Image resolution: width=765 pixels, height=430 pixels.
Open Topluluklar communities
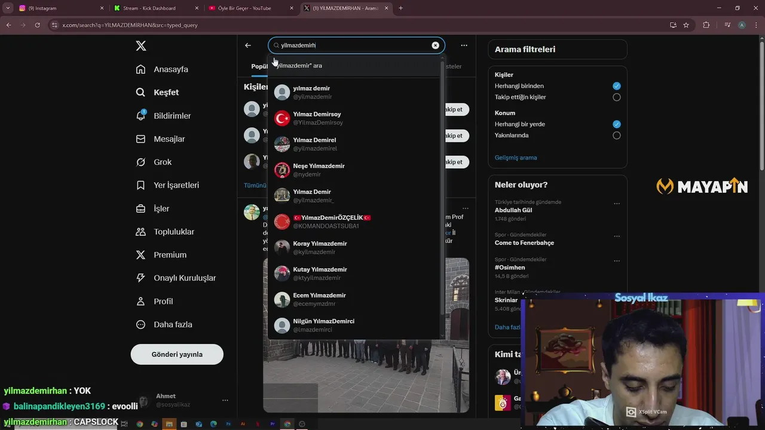(165, 232)
